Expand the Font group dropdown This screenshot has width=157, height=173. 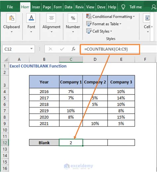click(x=31, y=32)
